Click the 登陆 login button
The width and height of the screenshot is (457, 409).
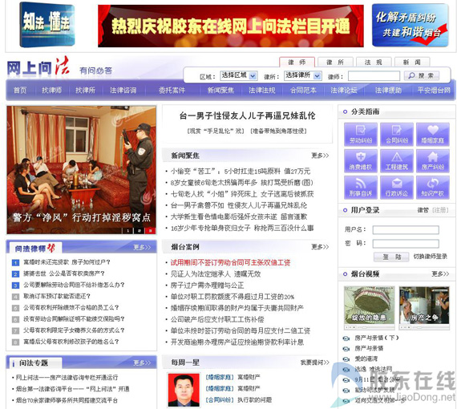click(391, 257)
